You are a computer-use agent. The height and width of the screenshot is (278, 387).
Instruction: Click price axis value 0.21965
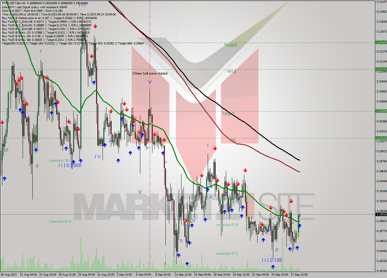(382, 12)
